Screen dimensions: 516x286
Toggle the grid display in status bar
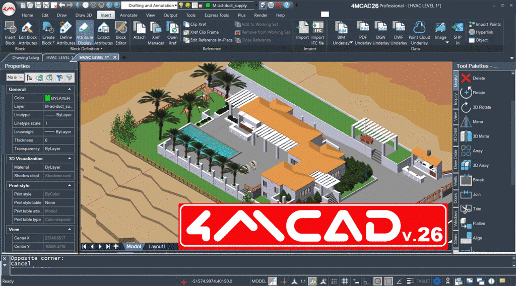tap(346, 281)
